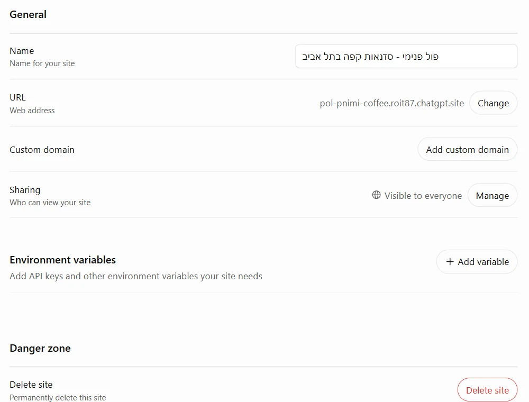Edit the site Name input field
Viewport: 529px width, 402px height.
[406, 56]
